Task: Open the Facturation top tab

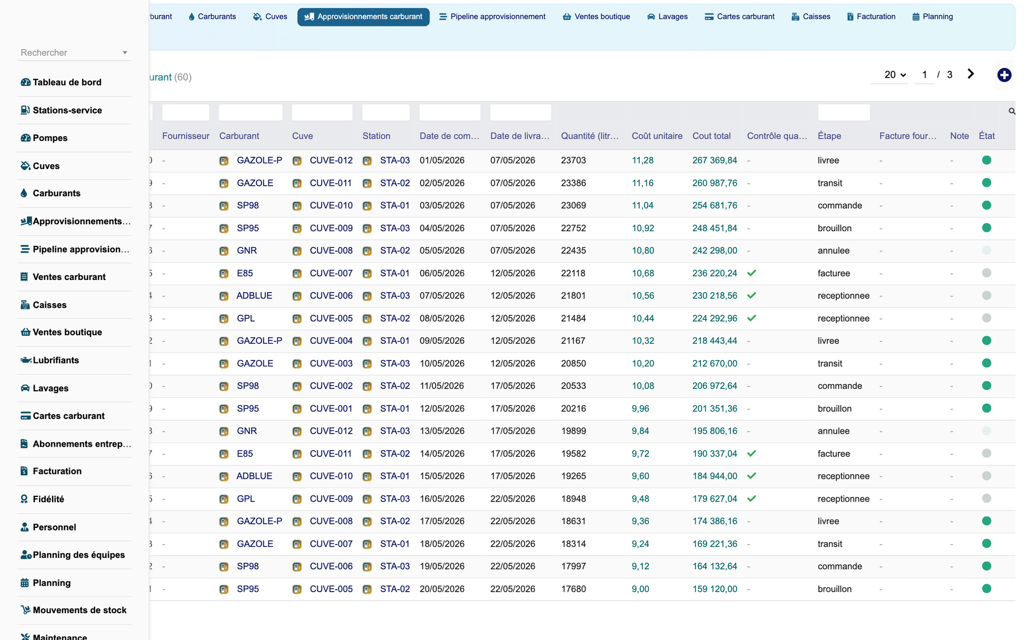Action: tap(871, 17)
